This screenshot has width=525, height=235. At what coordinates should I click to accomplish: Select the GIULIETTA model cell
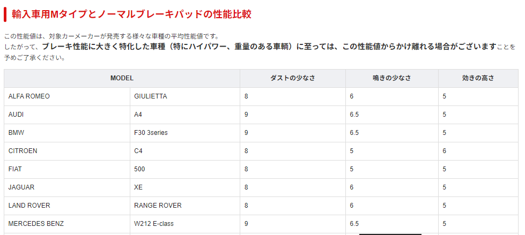pyautogui.click(x=151, y=96)
